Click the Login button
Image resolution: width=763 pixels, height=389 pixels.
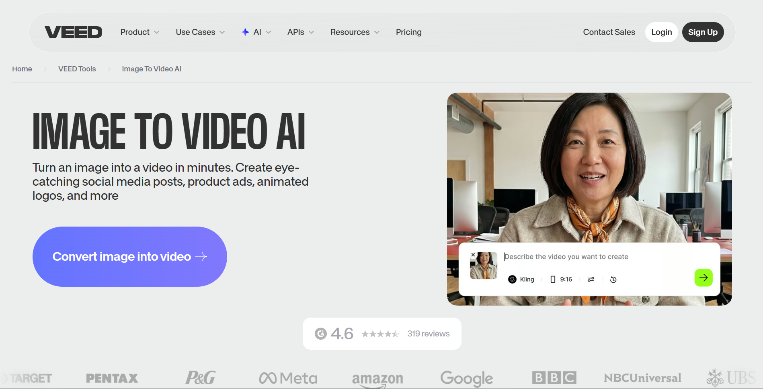(x=661, y=32)
